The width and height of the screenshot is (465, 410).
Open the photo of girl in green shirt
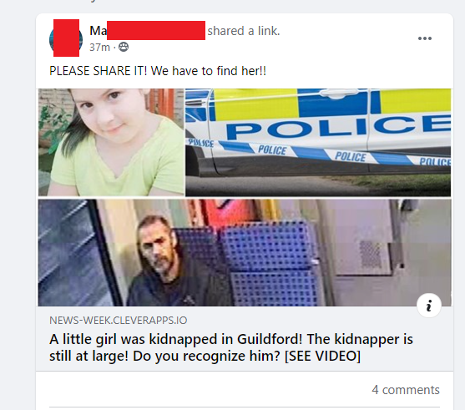(x=111, y=143)
